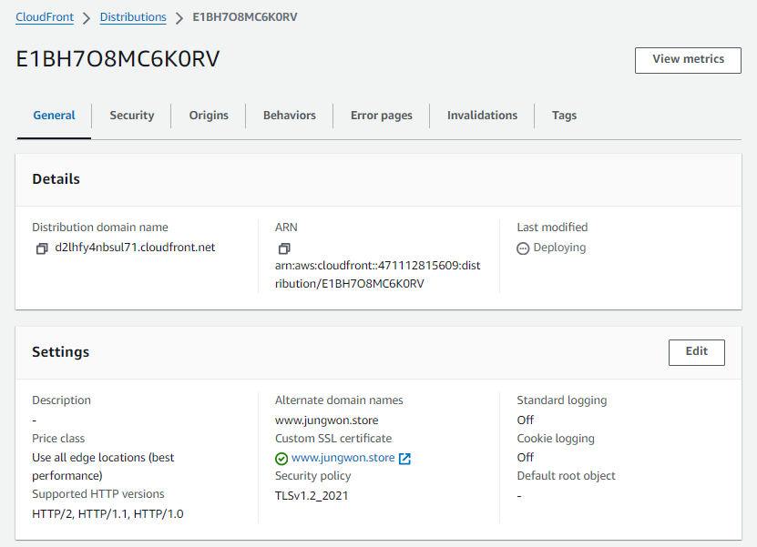Screen dimensions: 757x547
Task: Click the Cookie logging Off value
Action: [x=526, y=457]
